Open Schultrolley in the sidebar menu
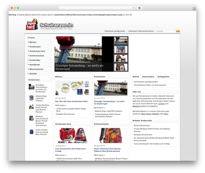Screen dimensions: 205x173 pos(39,60)
